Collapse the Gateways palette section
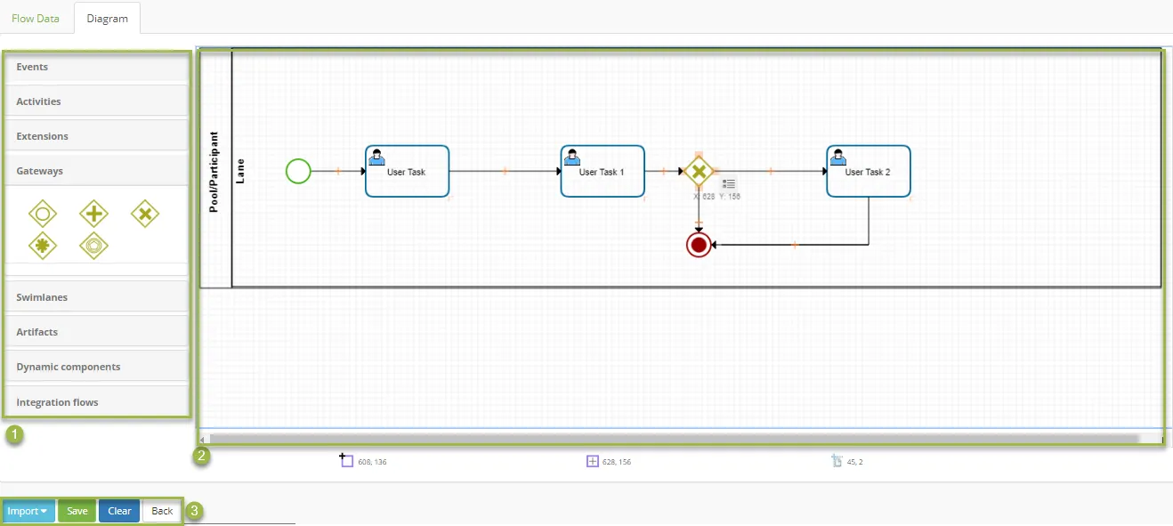1173x526 pixels. click(97, 171)
